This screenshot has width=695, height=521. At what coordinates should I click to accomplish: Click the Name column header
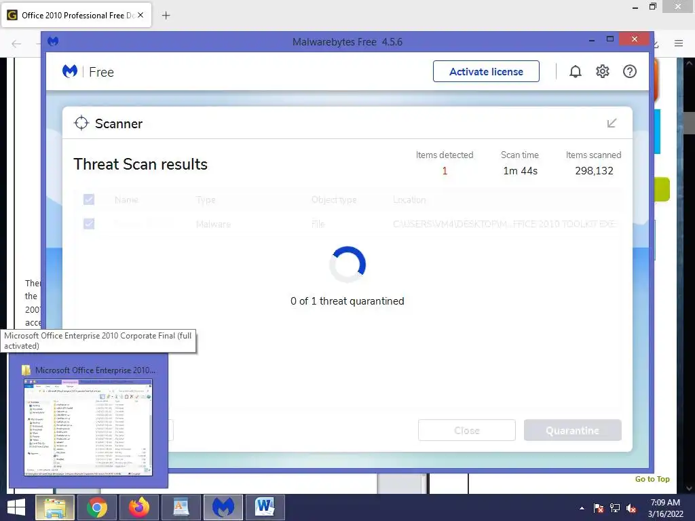126,200
